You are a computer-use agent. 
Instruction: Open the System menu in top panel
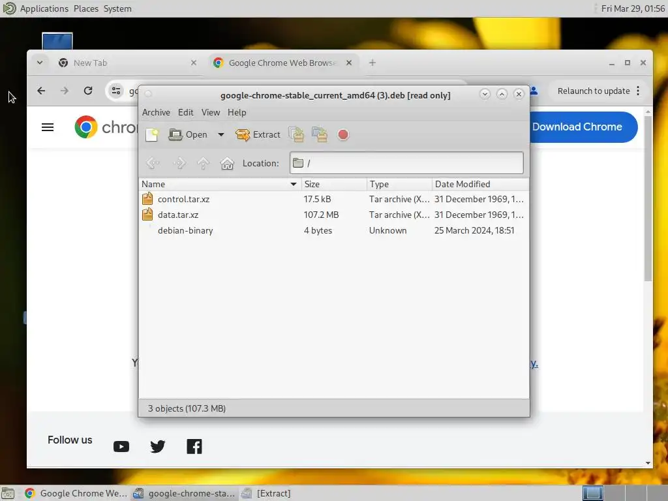[117, 8]
